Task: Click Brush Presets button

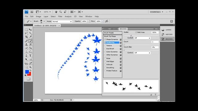Action: (x=113, y=33)
